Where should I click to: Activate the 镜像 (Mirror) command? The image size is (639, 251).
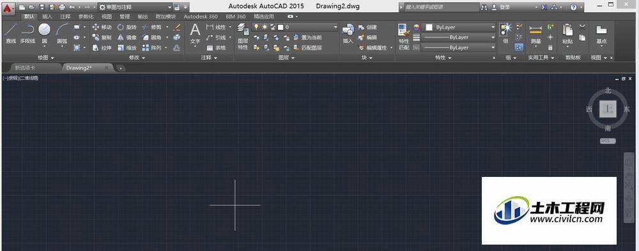click(127, 38)
